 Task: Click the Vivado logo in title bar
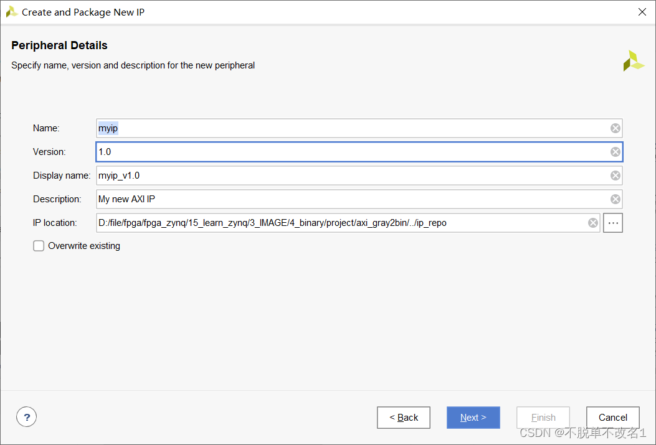pos(11,12)
